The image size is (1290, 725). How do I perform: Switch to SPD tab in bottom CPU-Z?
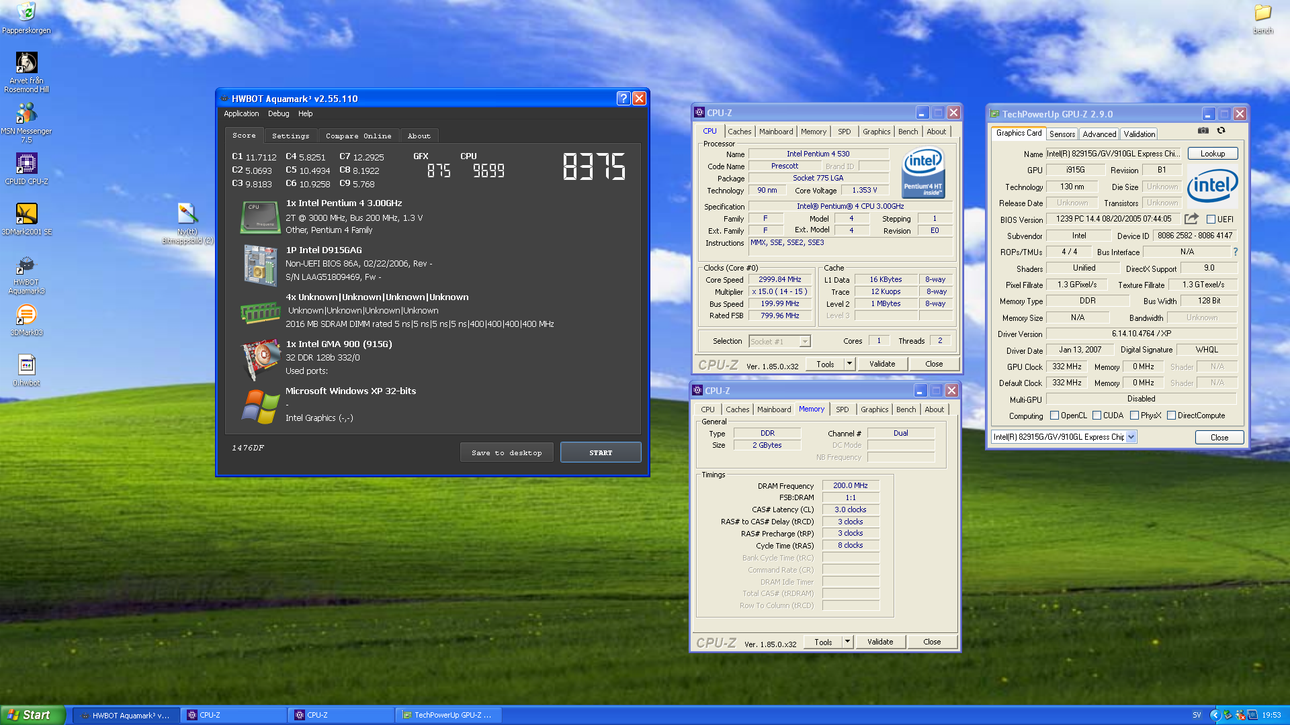point(843,409)
